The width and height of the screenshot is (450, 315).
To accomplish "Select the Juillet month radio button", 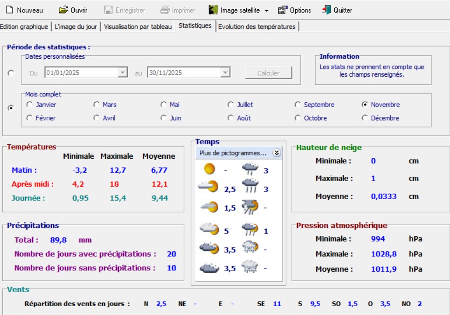I will tap(231, 105).
